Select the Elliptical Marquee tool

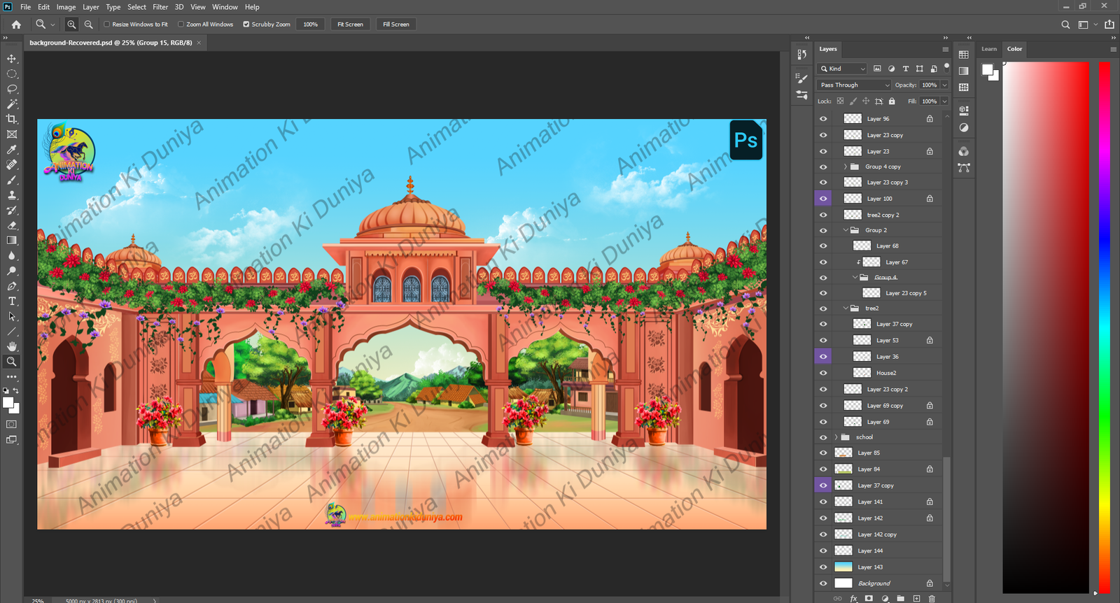point(12,73)
